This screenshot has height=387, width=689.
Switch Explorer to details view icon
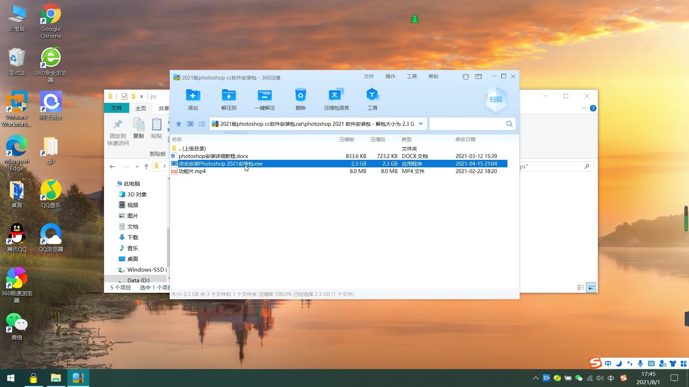click(x=581, y=287)
